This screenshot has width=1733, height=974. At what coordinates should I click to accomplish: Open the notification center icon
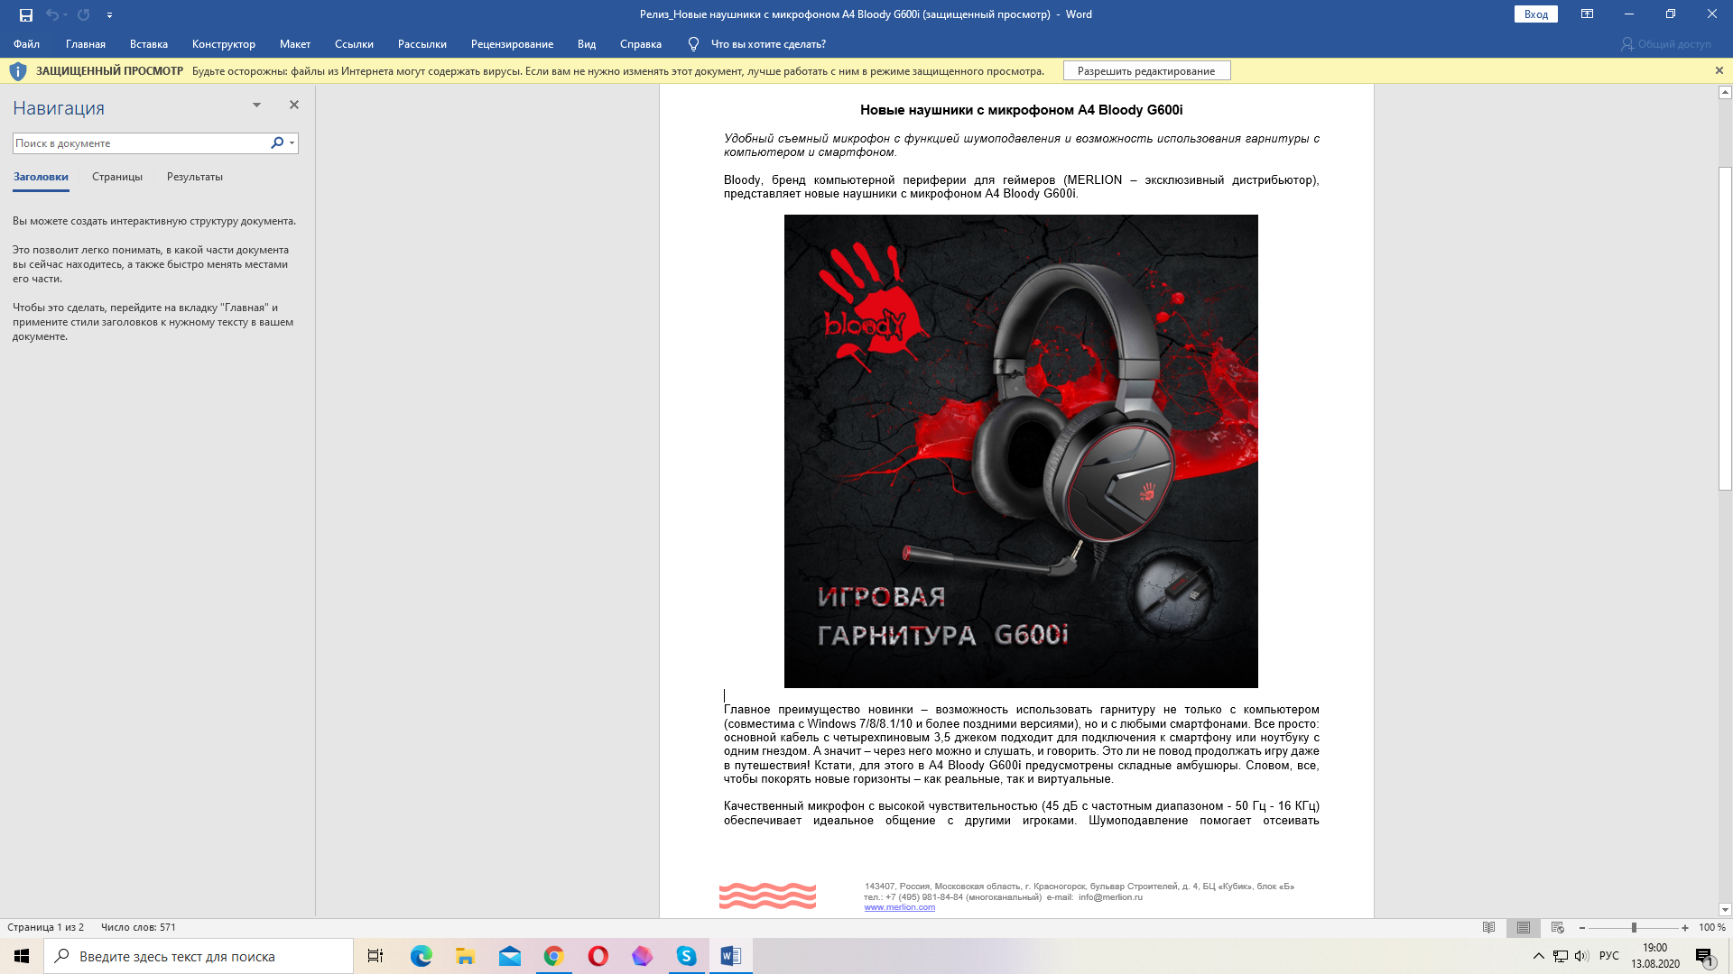pyautogui.click(x=1704, y=956)
